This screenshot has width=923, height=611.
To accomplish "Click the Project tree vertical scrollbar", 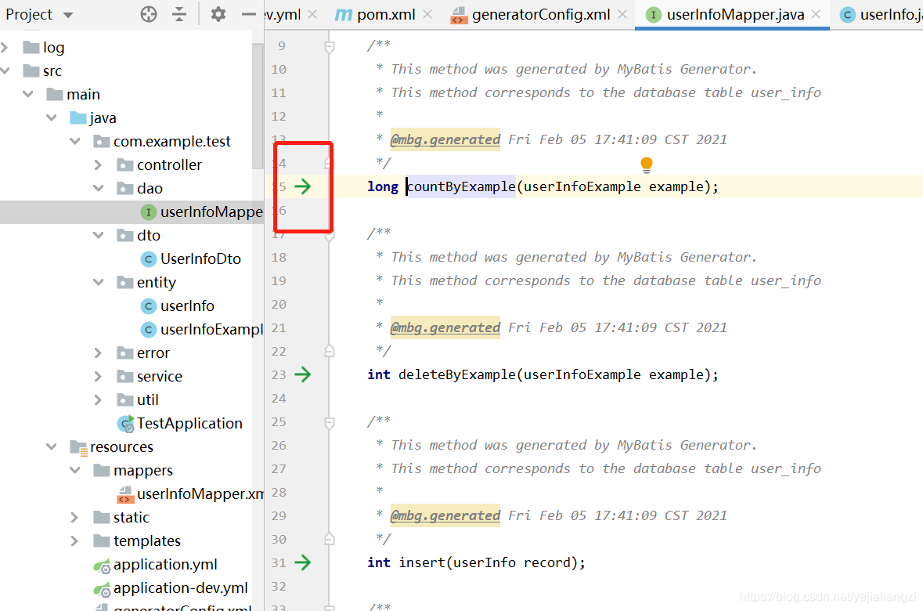I will [x=258, y=106].
